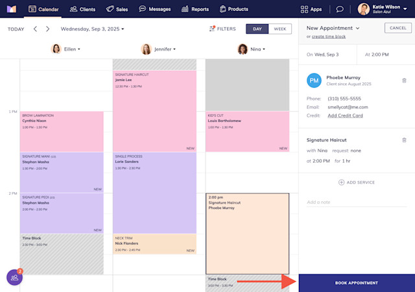The height and width of the screenshot is (292, 415).
Task: Open Phoebe Murray client name
Action: click(343, 78)
